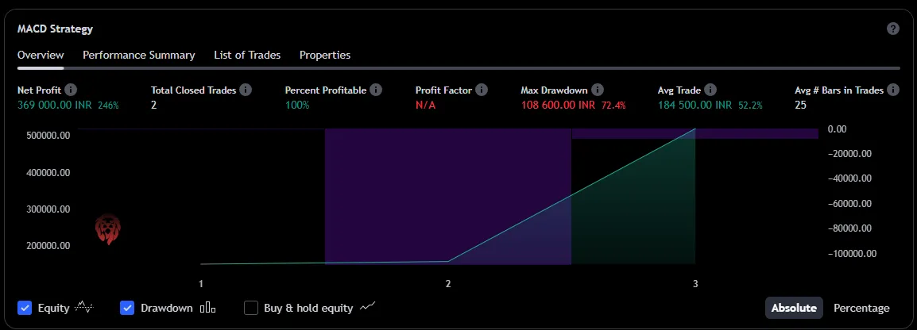This screenshot has height=330, width=917.
Task: Click the red lion logo on chart
Action: (107, 229)
